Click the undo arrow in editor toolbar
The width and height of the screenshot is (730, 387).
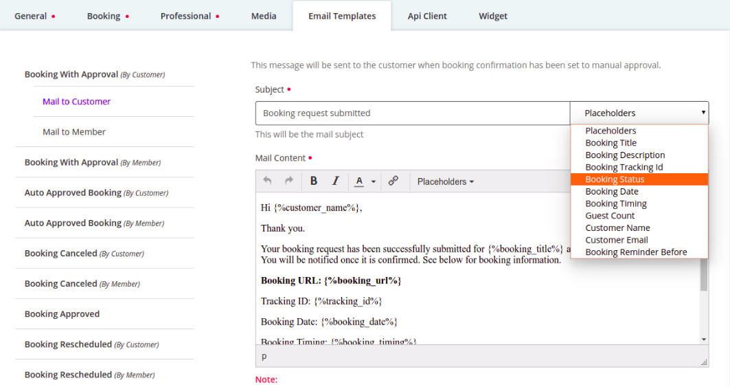point(267,181)
